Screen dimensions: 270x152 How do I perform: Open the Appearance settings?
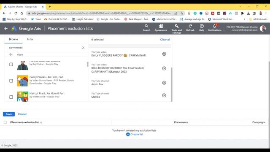(161, 28)
